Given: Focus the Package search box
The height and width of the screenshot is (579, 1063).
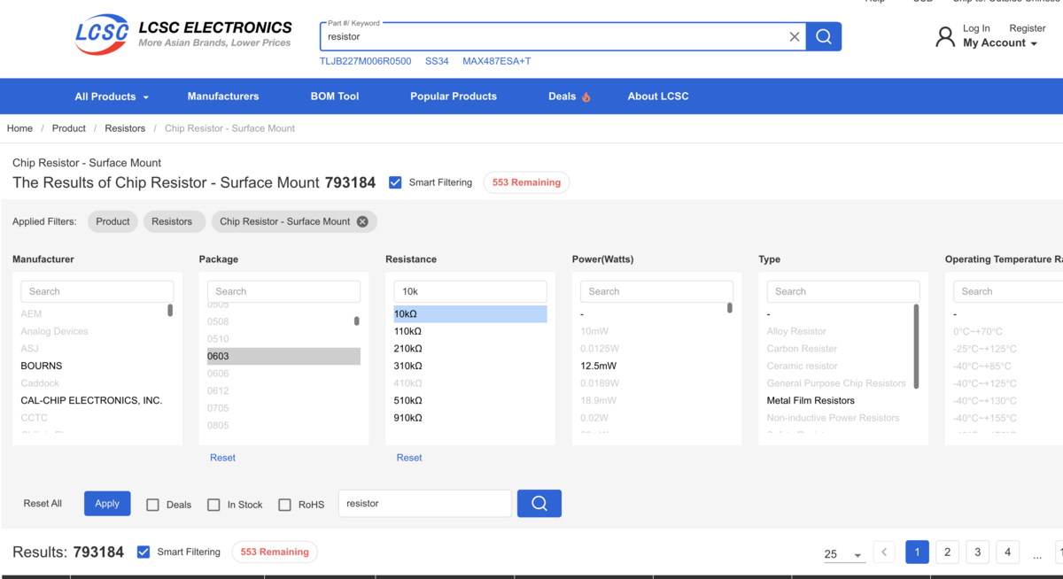Looking at the screenshot, I should (283, 291).
